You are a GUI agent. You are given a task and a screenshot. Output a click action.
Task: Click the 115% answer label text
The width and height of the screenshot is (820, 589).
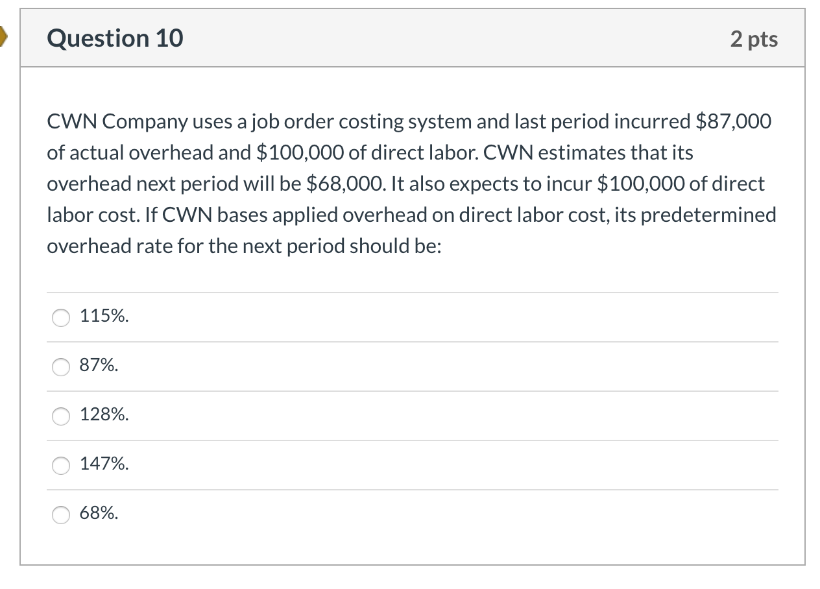click(104, 316)
